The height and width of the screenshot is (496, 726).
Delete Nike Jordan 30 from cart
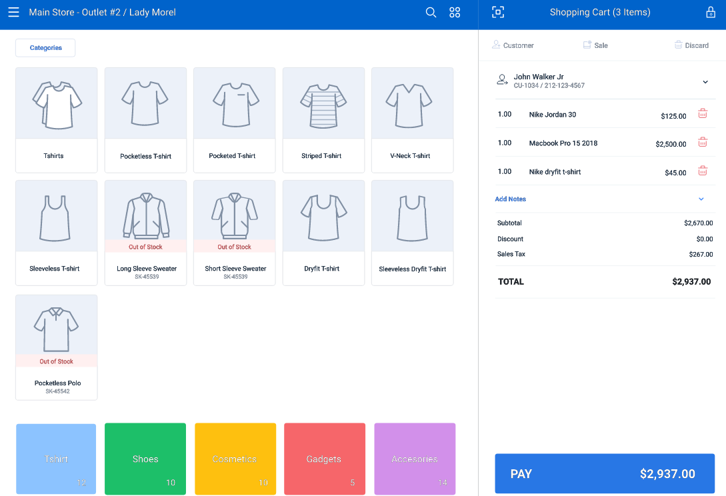pos(703,113)
